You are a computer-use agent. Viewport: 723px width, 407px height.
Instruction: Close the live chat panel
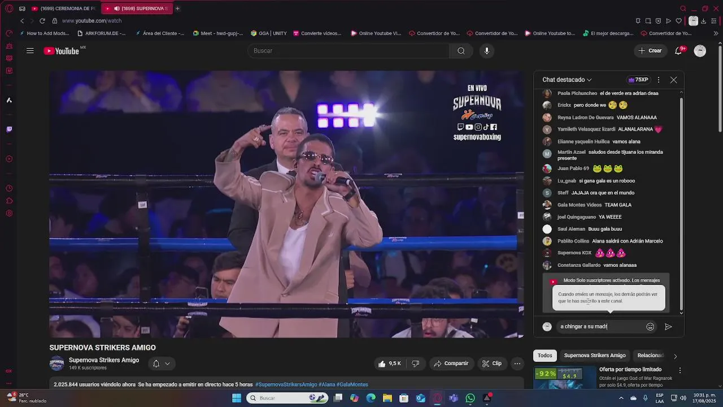pos(673,80)
